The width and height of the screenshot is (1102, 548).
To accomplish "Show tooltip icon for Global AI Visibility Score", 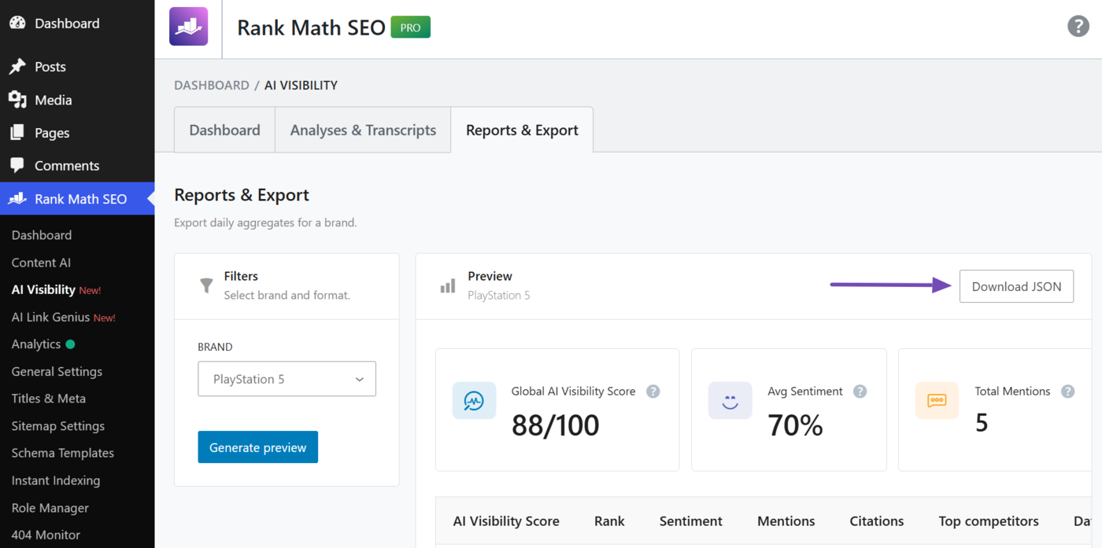I will (x=653, y=392).
